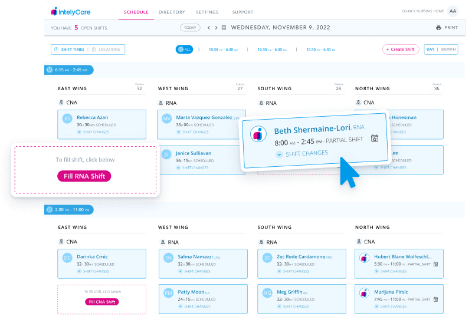Open the Settings tab
This screenshot has height=336, width=472.
pos(207,12)
